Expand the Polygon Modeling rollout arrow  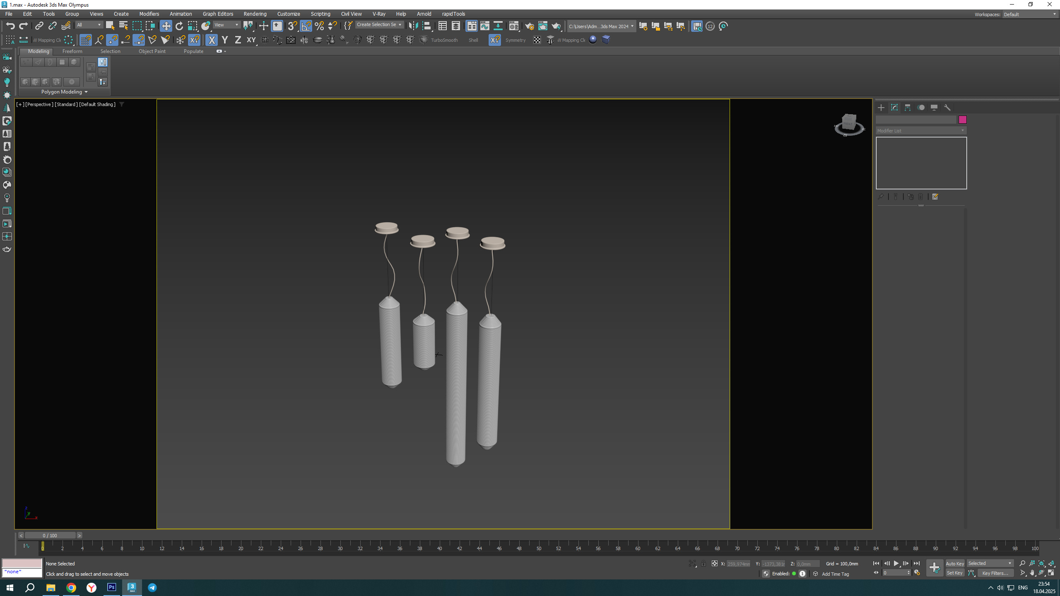click(86, 92)
